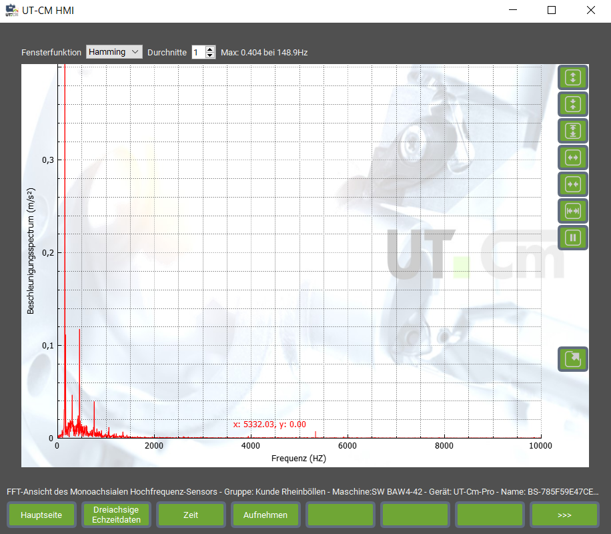
Task: Click the small red peak near 5332 Hz
Action: point(315,435)
